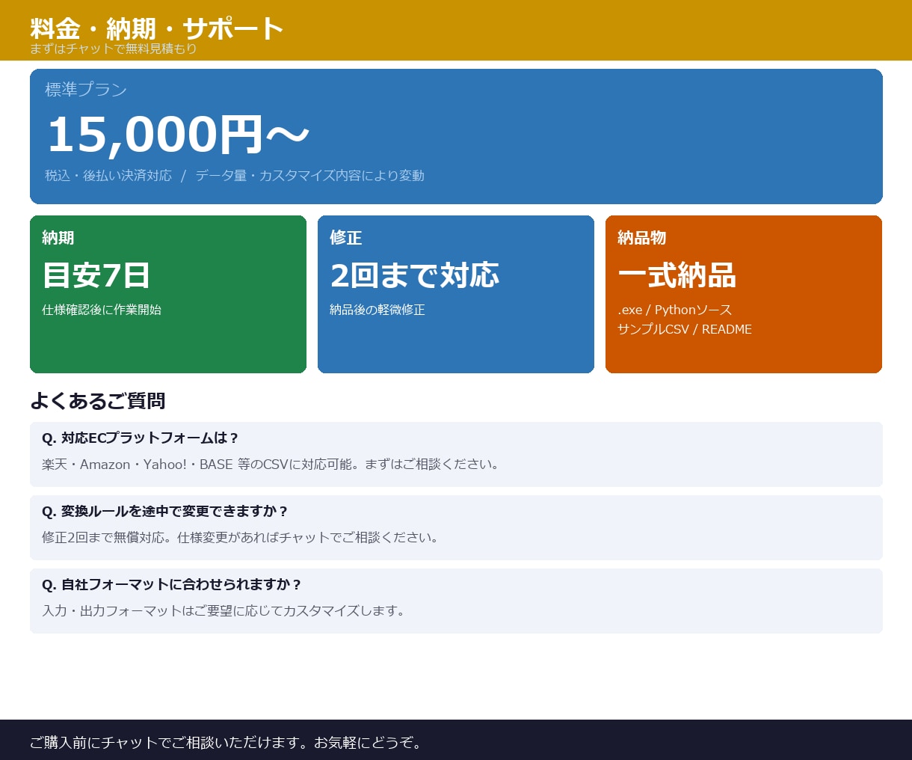Click the 納品後の軽微修正 text
912x760 pixels.
pyautogui.click(x=378, y=310)
